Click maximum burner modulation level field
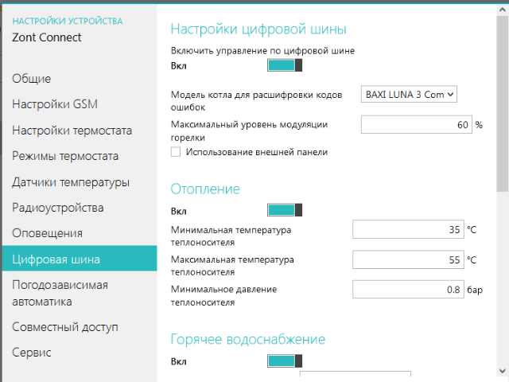Screen dimensions: 509x382 416,125
